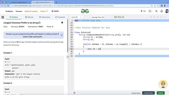
Task: Switch to the Problem tab
Action: pyautogui.click(x=14, y=17)
